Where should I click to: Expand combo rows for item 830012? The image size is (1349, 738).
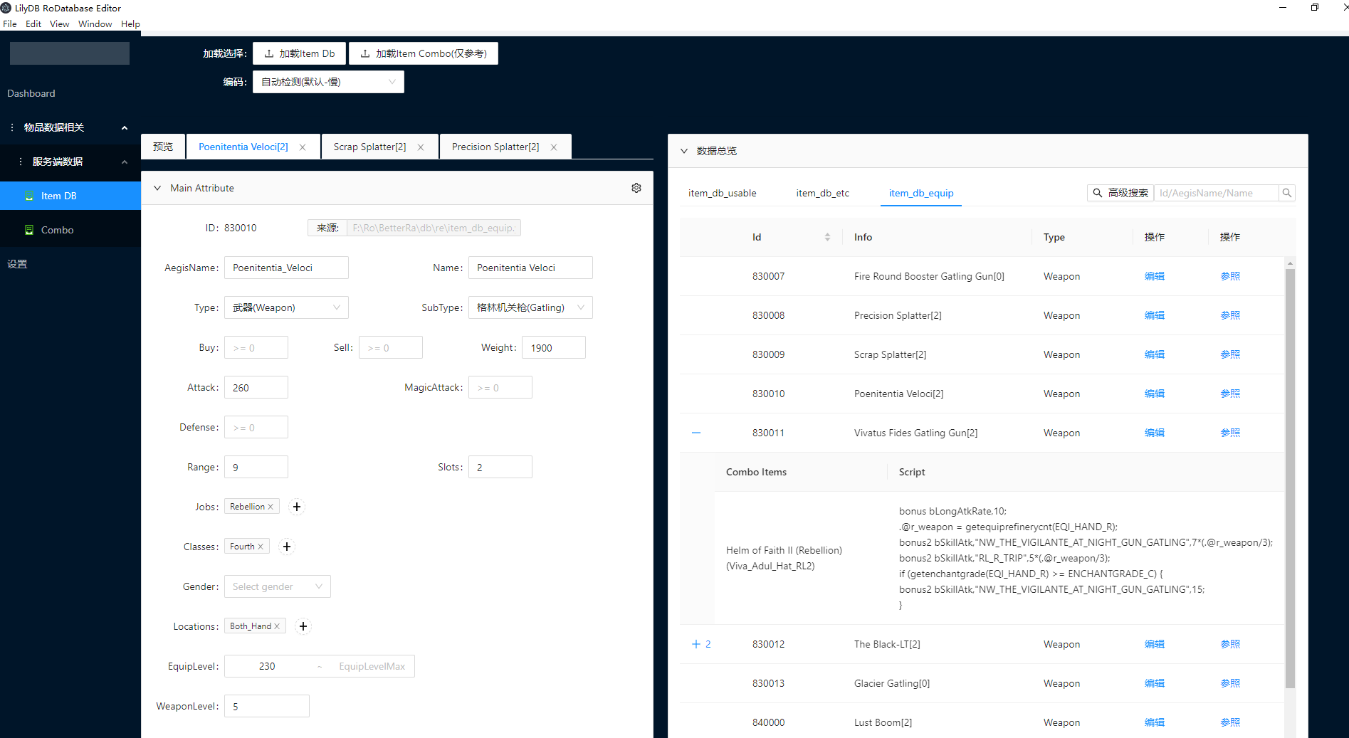tap(696, 644)
